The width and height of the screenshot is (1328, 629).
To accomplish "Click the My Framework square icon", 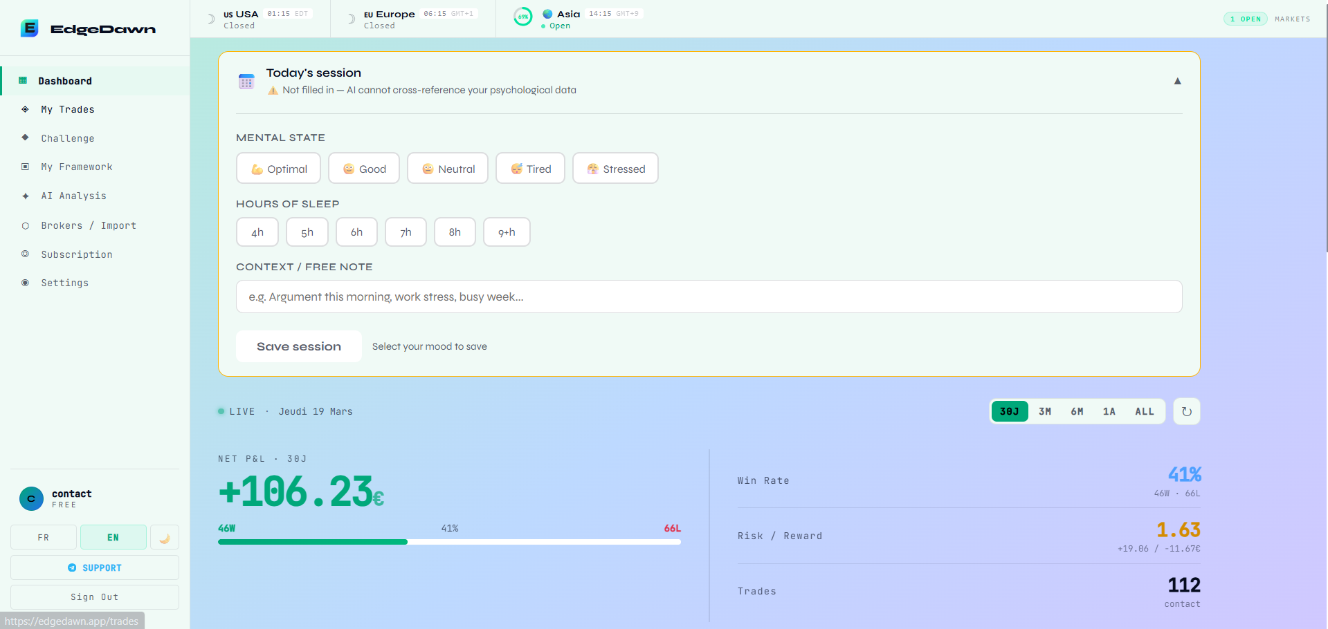I will (25, 167).
